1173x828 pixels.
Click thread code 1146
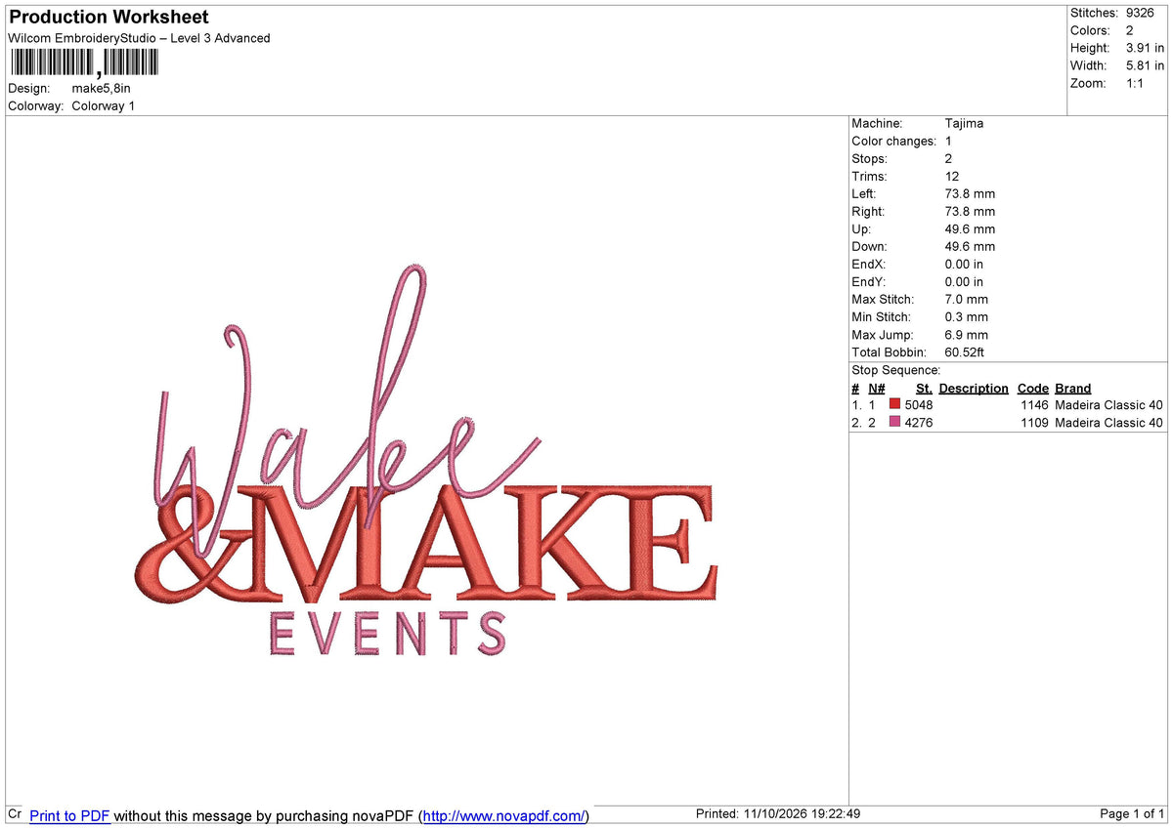(x=1034, y=405)
